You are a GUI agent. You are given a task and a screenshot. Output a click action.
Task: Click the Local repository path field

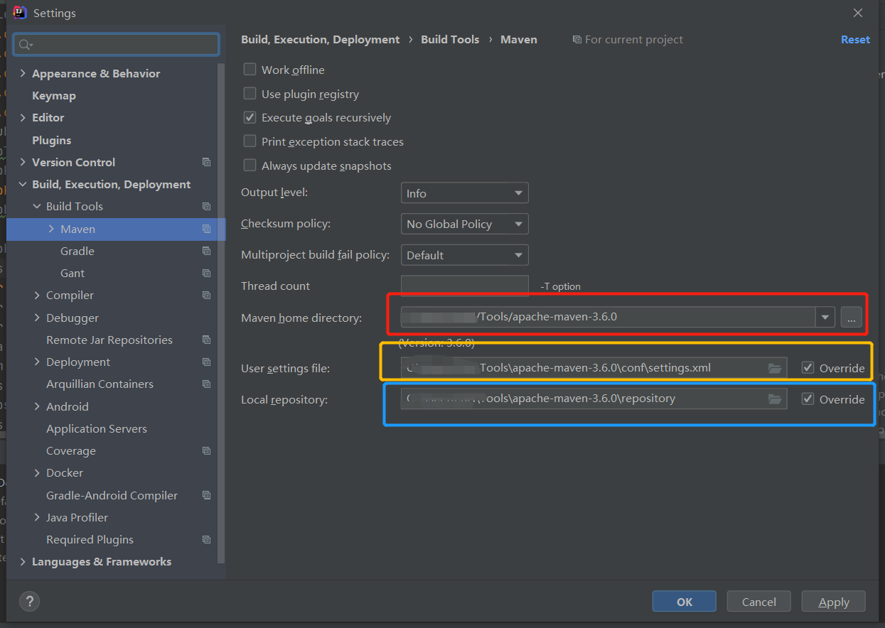[x=594, y=399]
